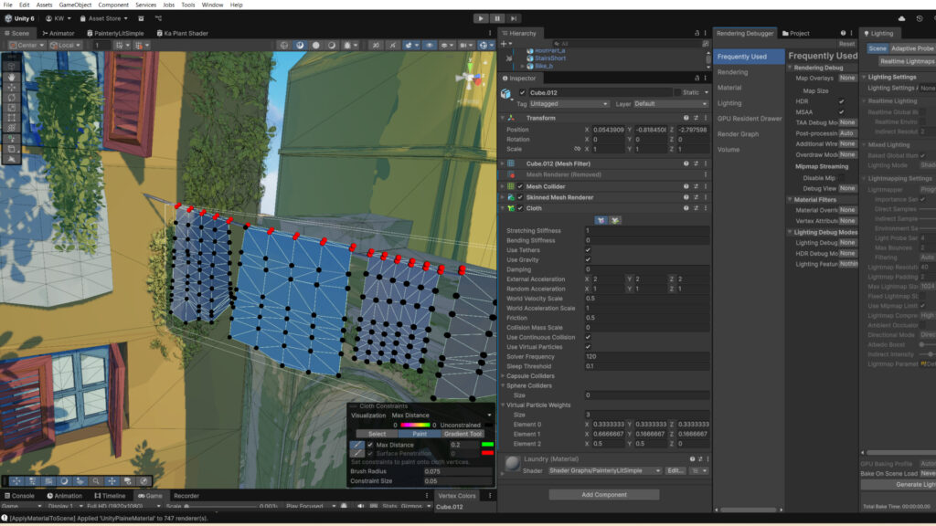Collapse the Virtual Particle Weights section
Viewport: 936px width, 526px height.
(x=503, y=405)
